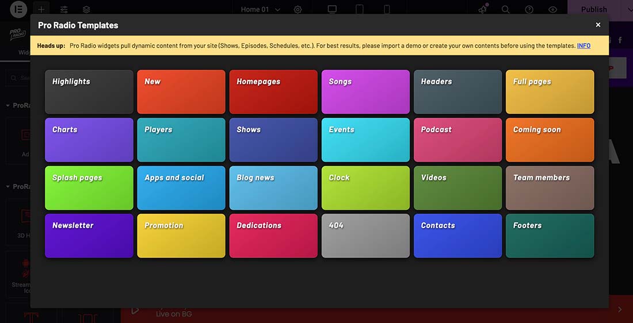
Task: Open the Home 01 page dropdown
Action: coord(261,9)
